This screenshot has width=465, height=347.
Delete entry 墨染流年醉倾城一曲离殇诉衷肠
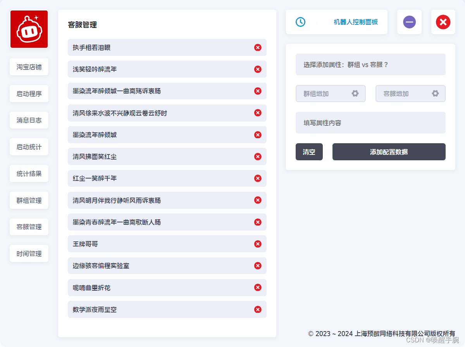[x=258, y=91]
